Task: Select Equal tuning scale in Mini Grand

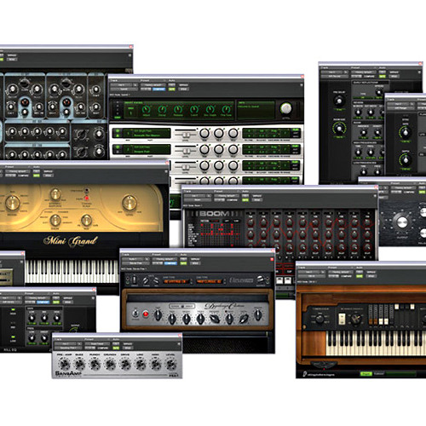Action: pos(87,198)
